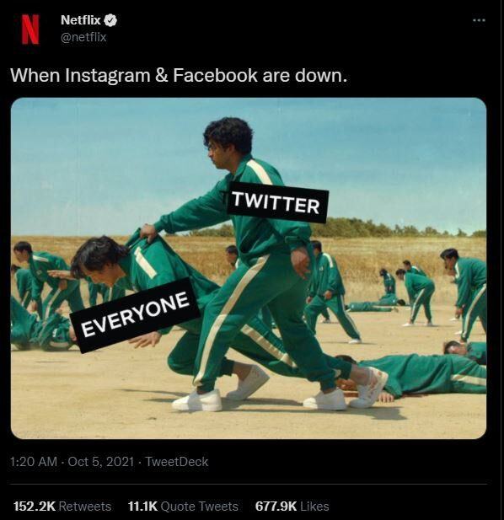
Task: Open the Netflix display name link
Action: pos(81,20)
